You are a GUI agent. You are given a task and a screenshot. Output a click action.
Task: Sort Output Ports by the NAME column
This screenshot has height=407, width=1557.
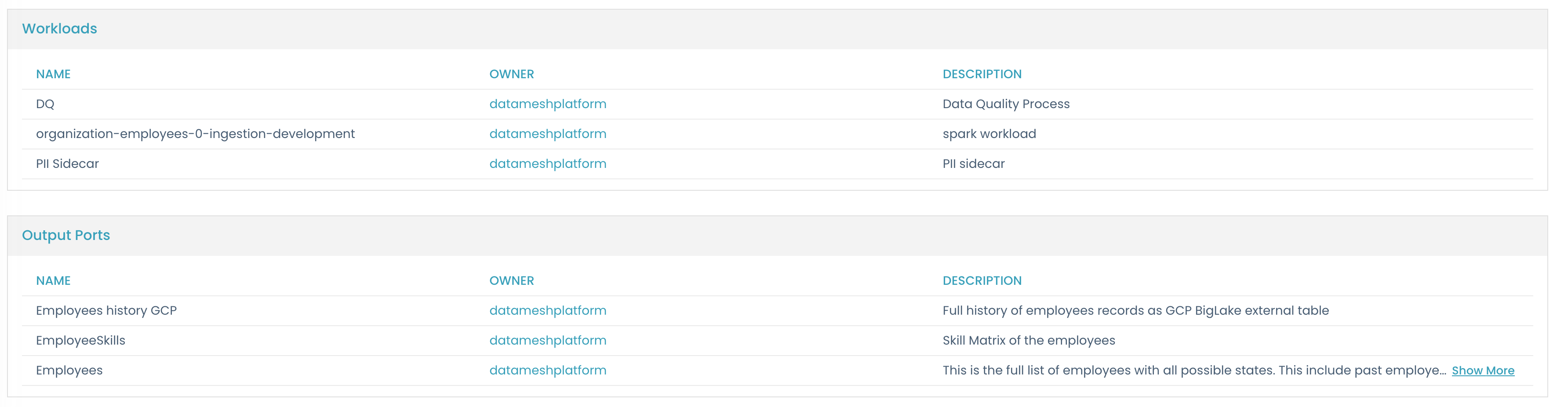point(53,280)
